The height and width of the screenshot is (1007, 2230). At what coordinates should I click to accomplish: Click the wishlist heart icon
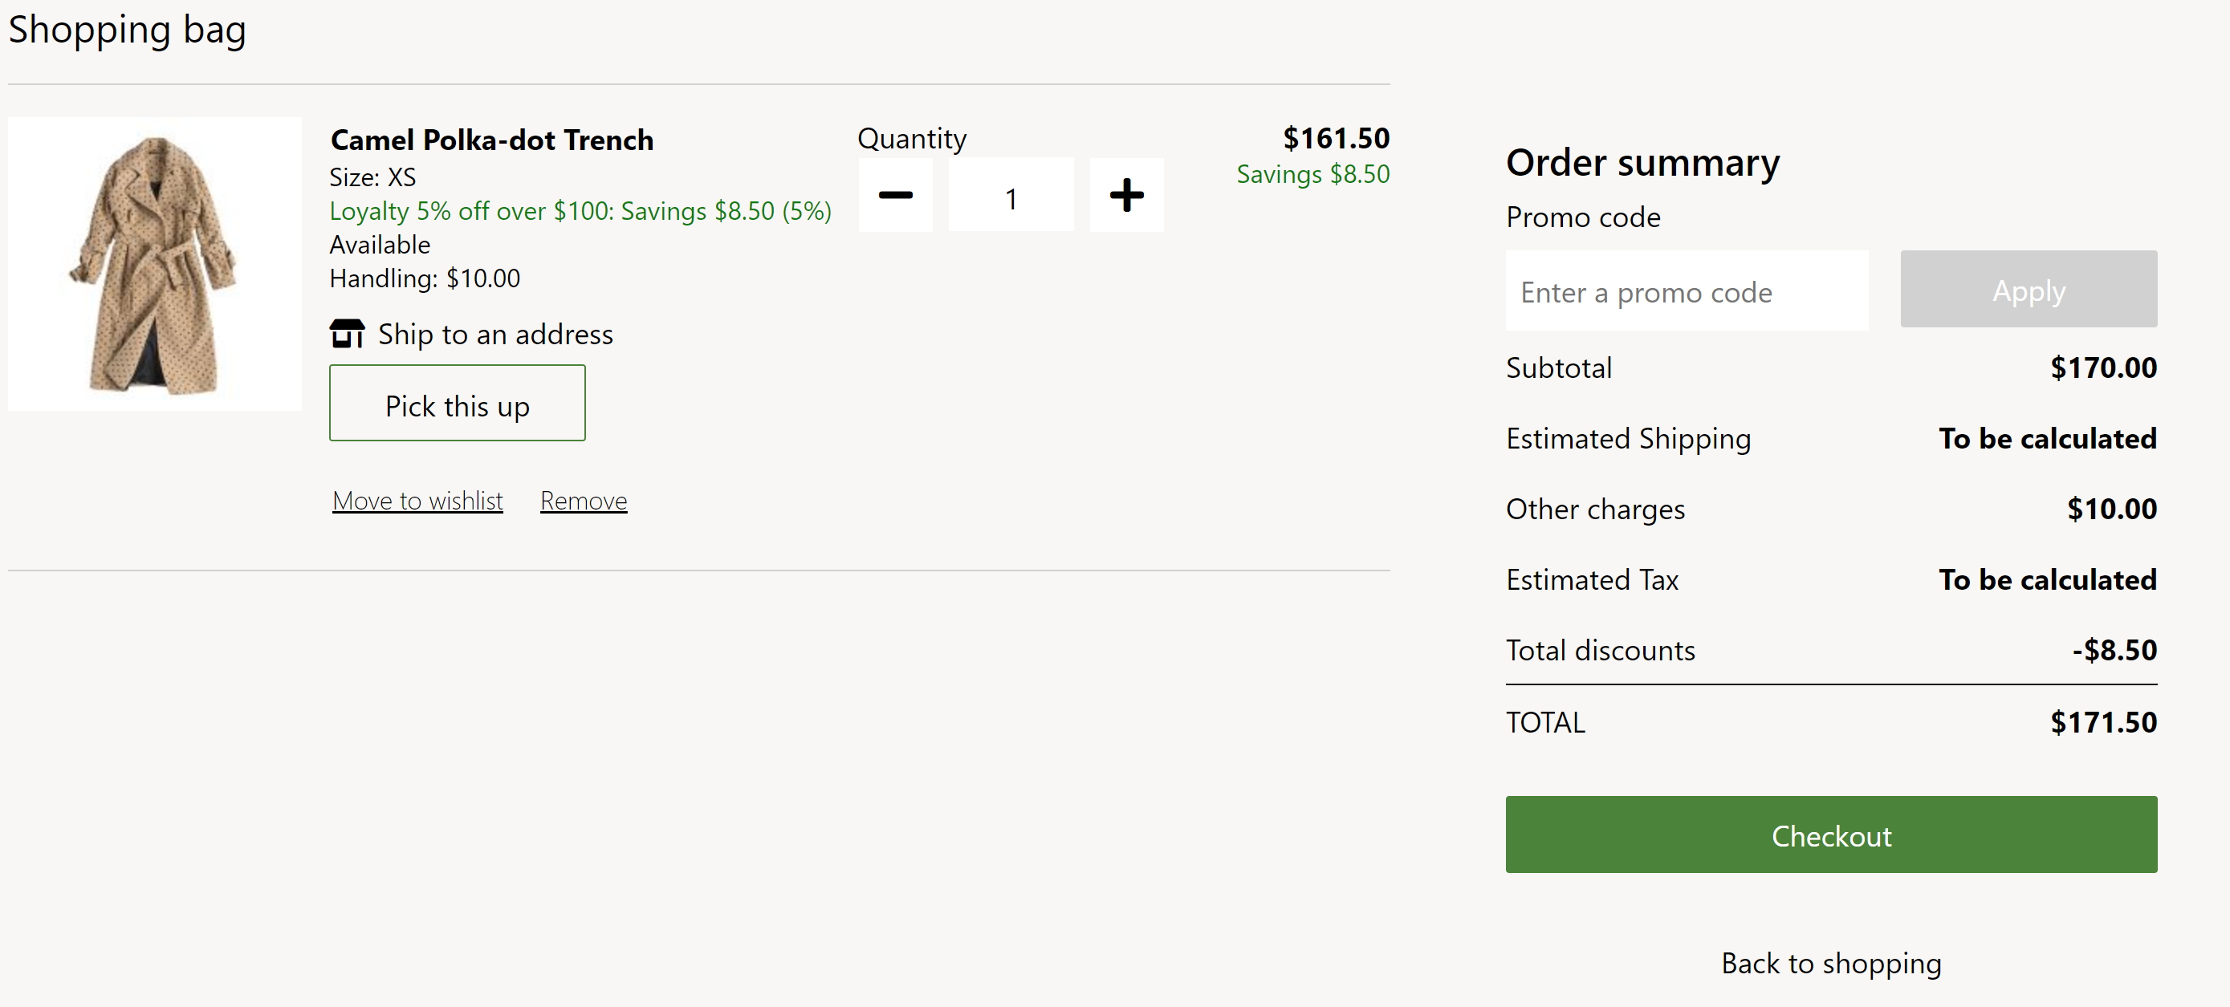click(x=418, y=499)
